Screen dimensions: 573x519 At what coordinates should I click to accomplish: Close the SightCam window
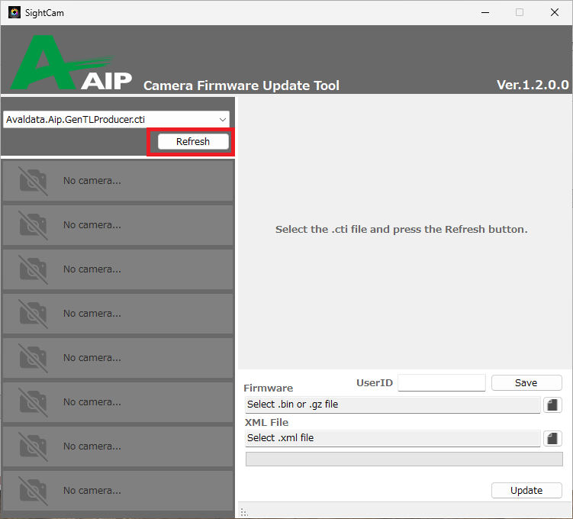point(554,12)
